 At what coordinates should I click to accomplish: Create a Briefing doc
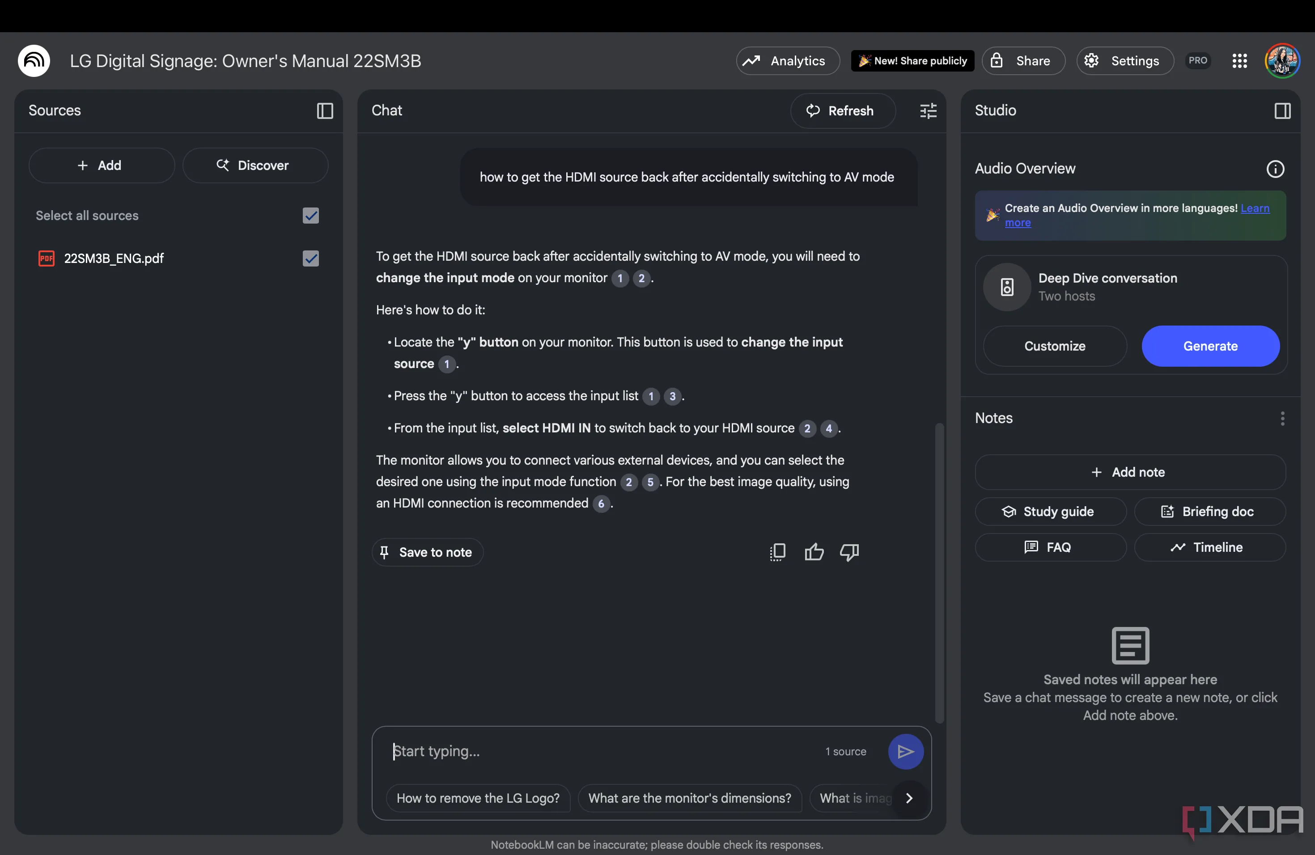1209,512
